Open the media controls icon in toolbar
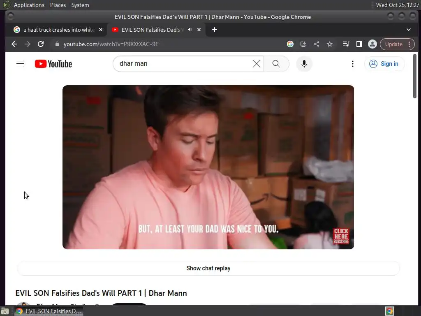Viewport: 421px width, 316px height. coord(346,44)
